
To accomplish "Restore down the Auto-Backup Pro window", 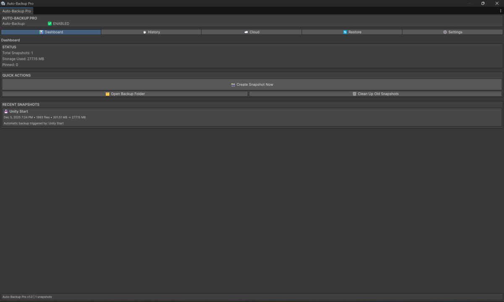I will pyautogui.click(x=483, y=3).
